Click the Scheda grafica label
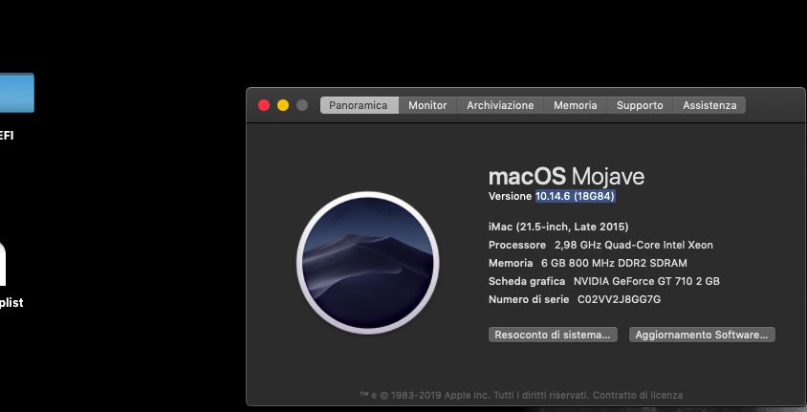Viewport: 807px width, 412px height. pos(527,281)
